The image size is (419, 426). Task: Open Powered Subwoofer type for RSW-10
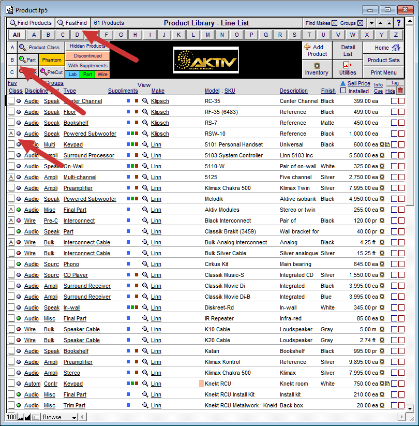click(x=90, y=134)
